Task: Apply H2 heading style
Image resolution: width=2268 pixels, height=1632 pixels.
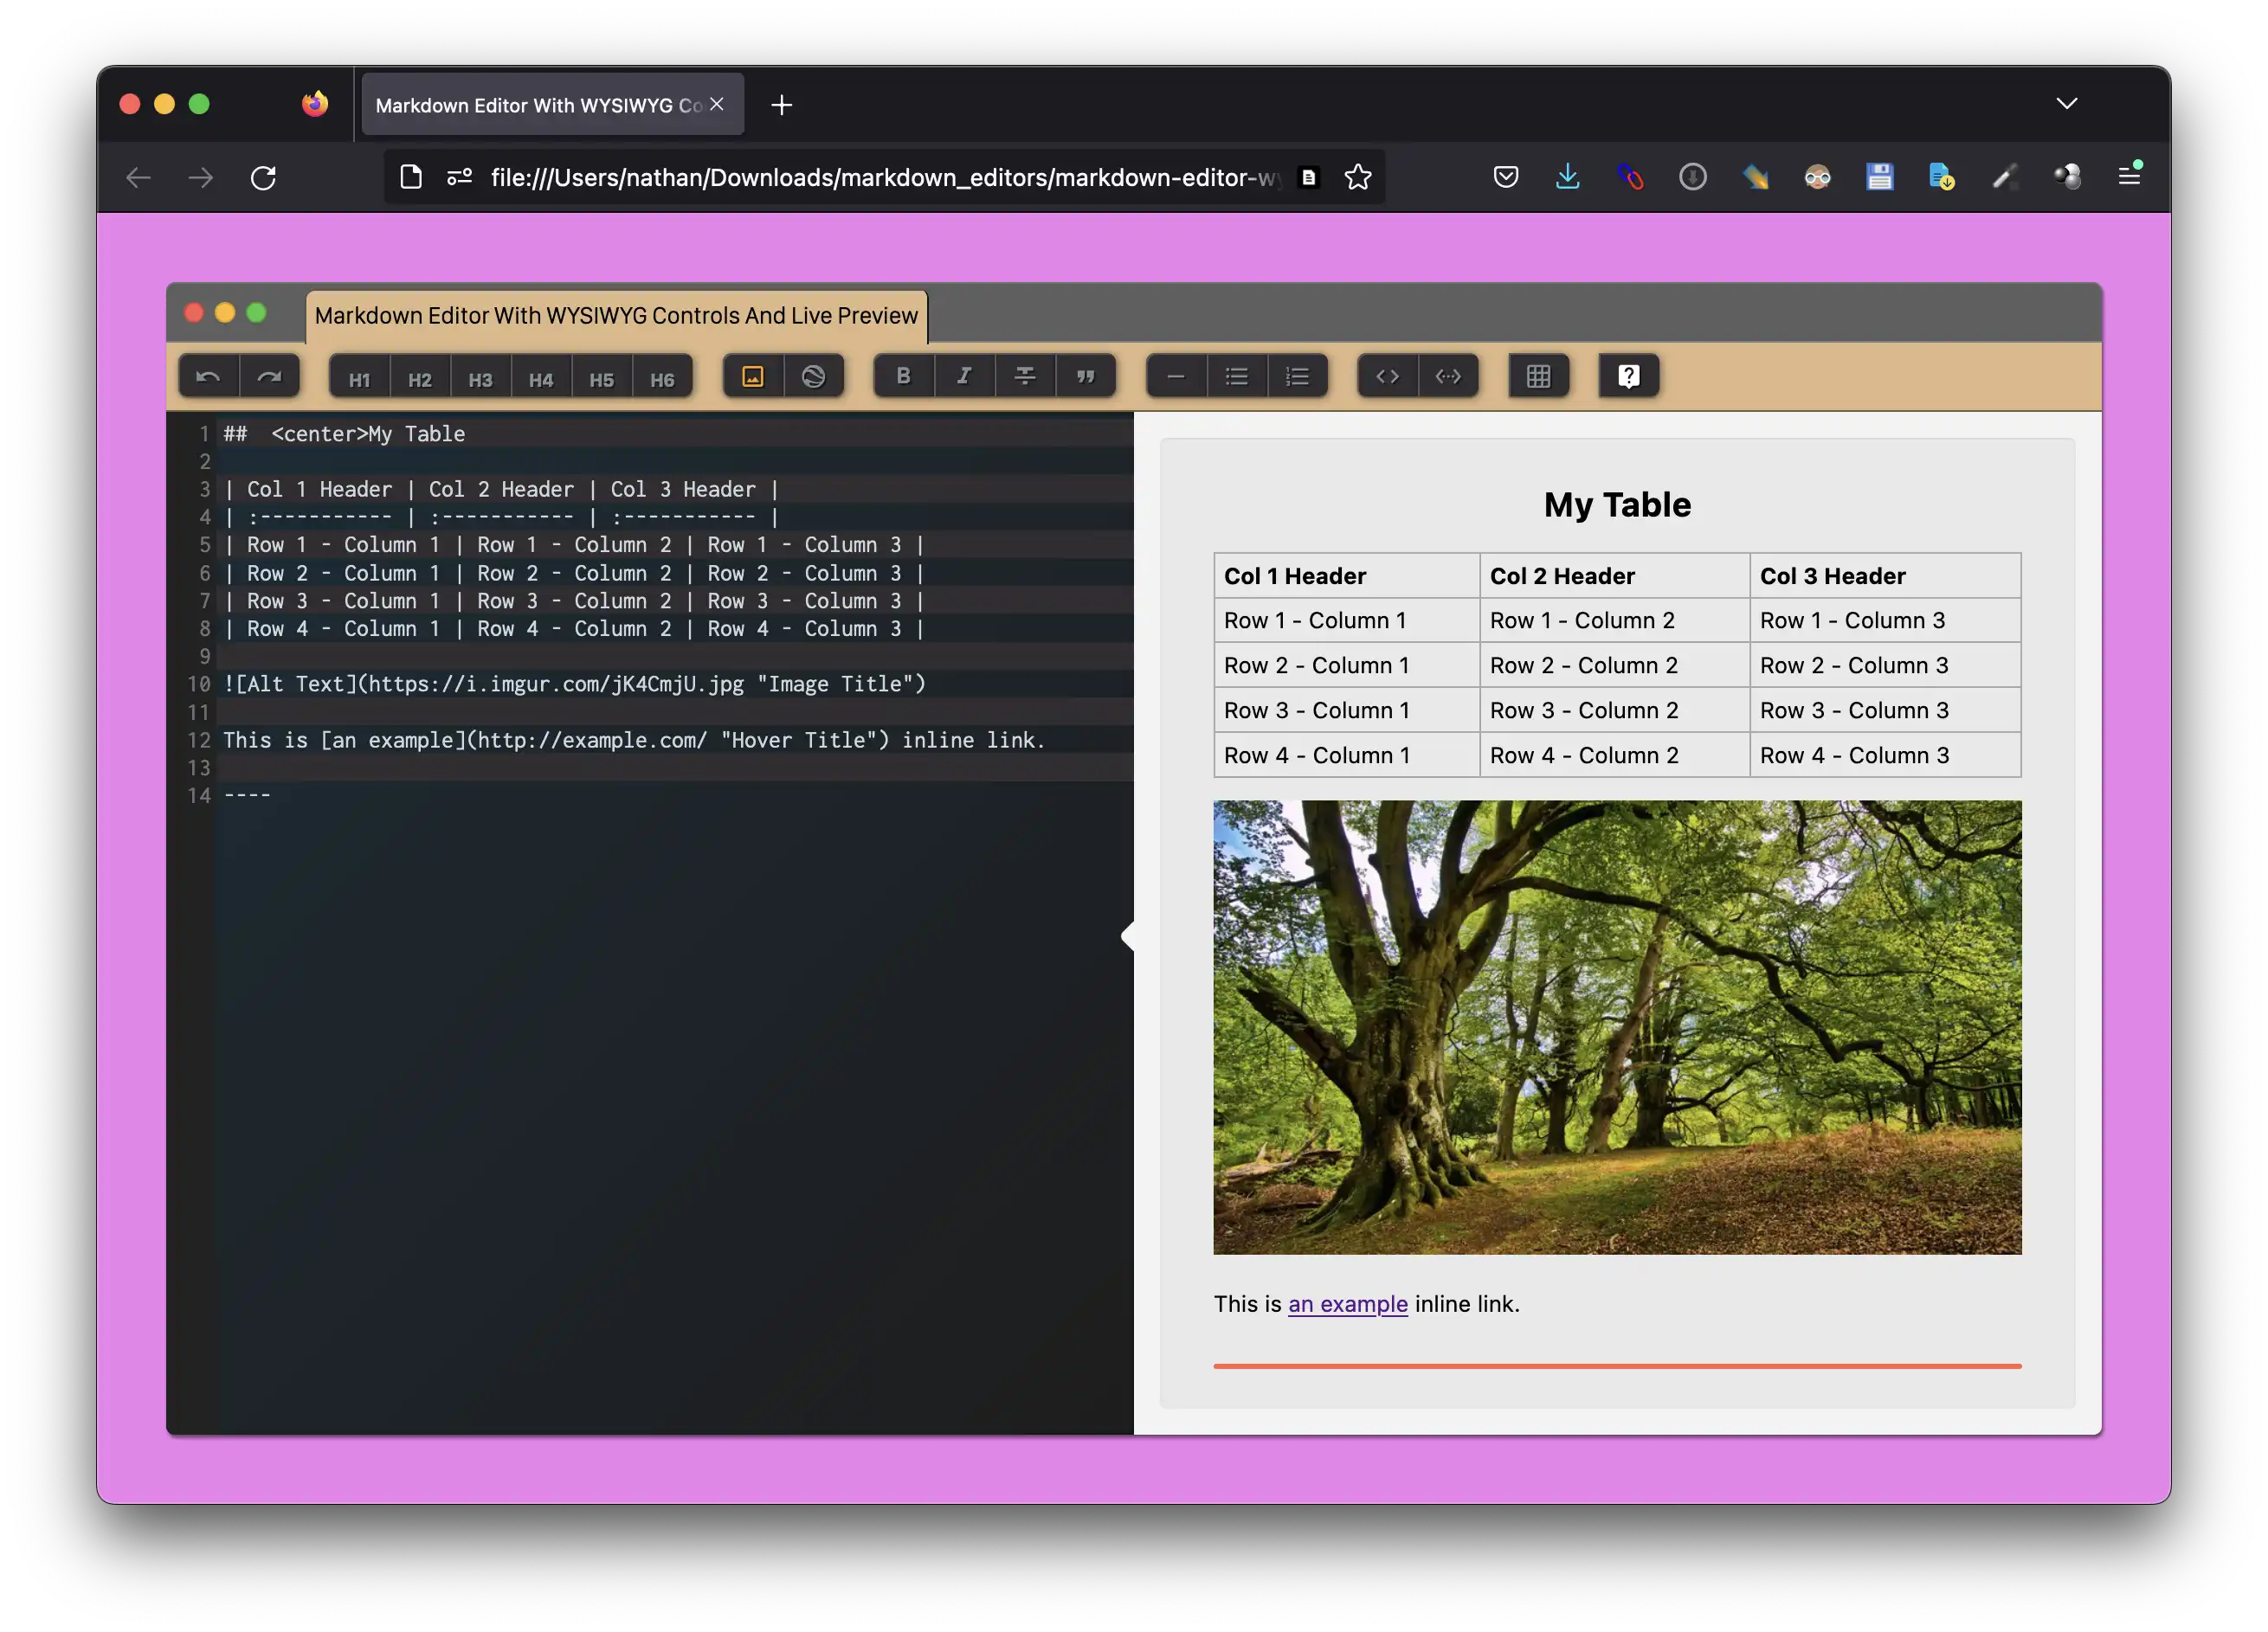Action: coord(420,379)
